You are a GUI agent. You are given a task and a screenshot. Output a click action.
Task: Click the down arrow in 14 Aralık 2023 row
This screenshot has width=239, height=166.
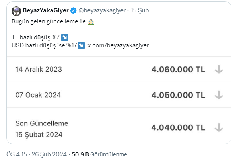[x=218, y=70]
